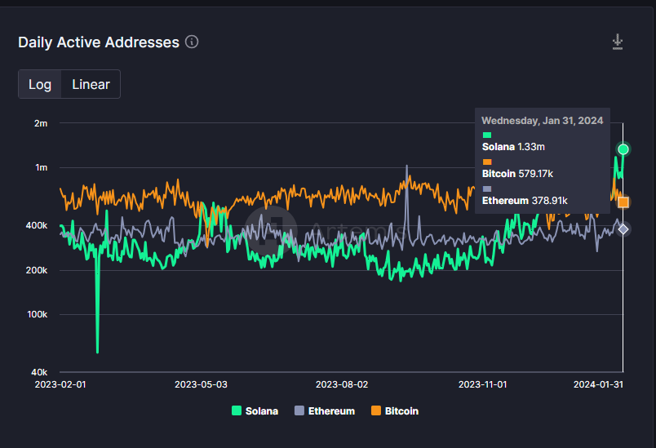Click the 40k y-axis label

point(39,372)
